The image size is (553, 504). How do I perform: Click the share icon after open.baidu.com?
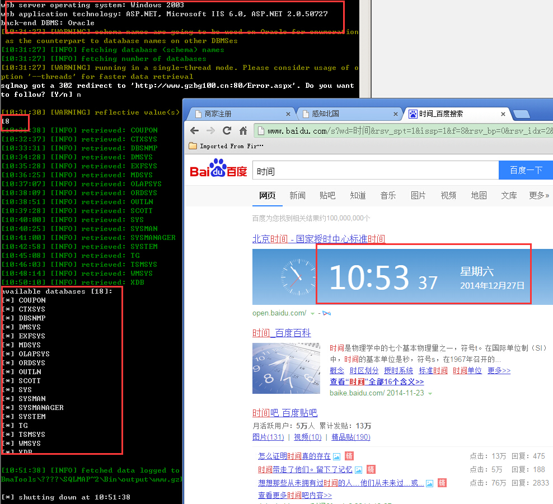[326, 313]
